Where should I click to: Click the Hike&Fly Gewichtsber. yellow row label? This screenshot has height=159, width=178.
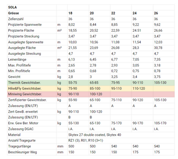tap(25, 88)
